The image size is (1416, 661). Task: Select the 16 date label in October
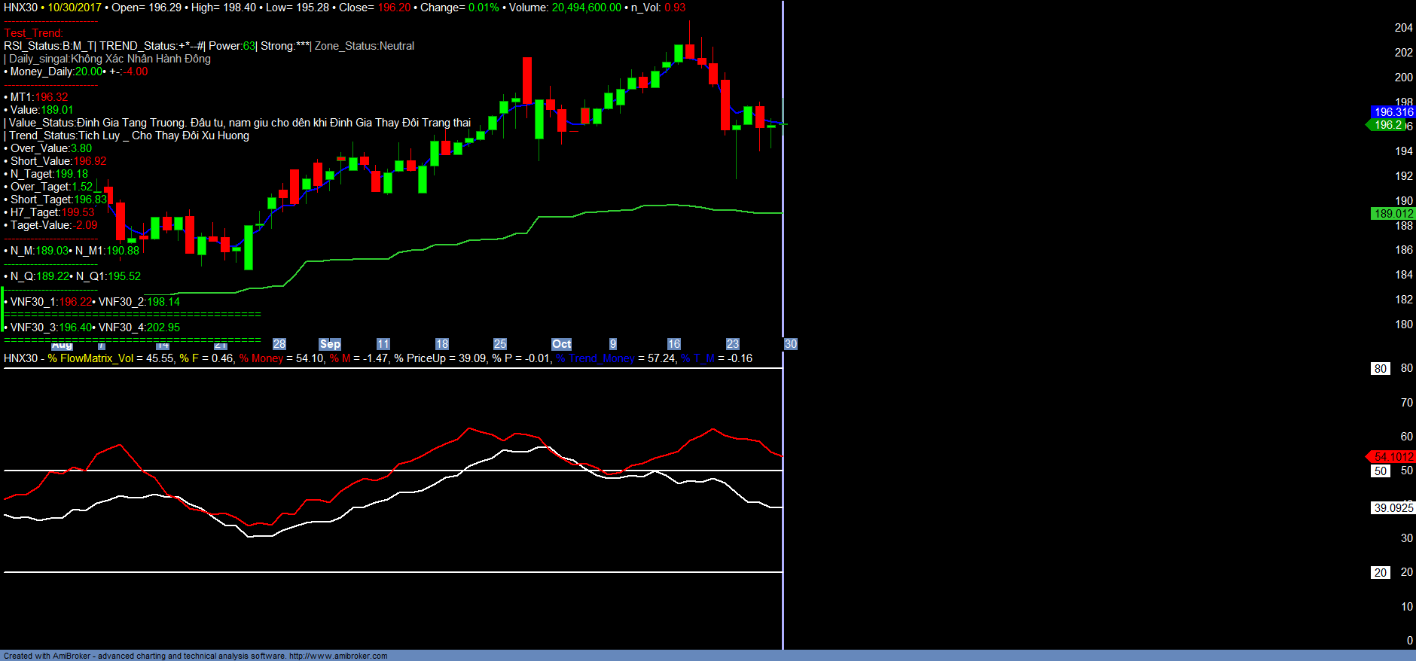(674, 344)
